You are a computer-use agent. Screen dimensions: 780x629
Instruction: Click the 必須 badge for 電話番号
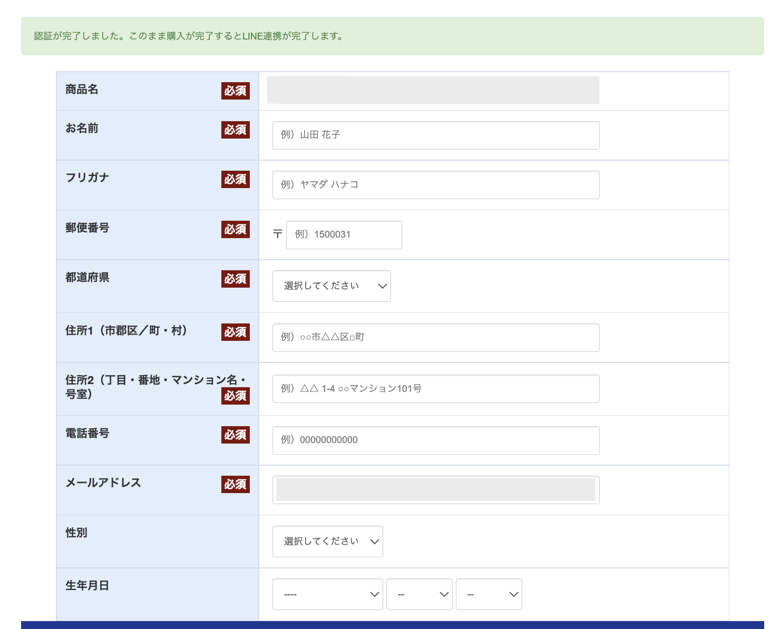click(235, 435)
